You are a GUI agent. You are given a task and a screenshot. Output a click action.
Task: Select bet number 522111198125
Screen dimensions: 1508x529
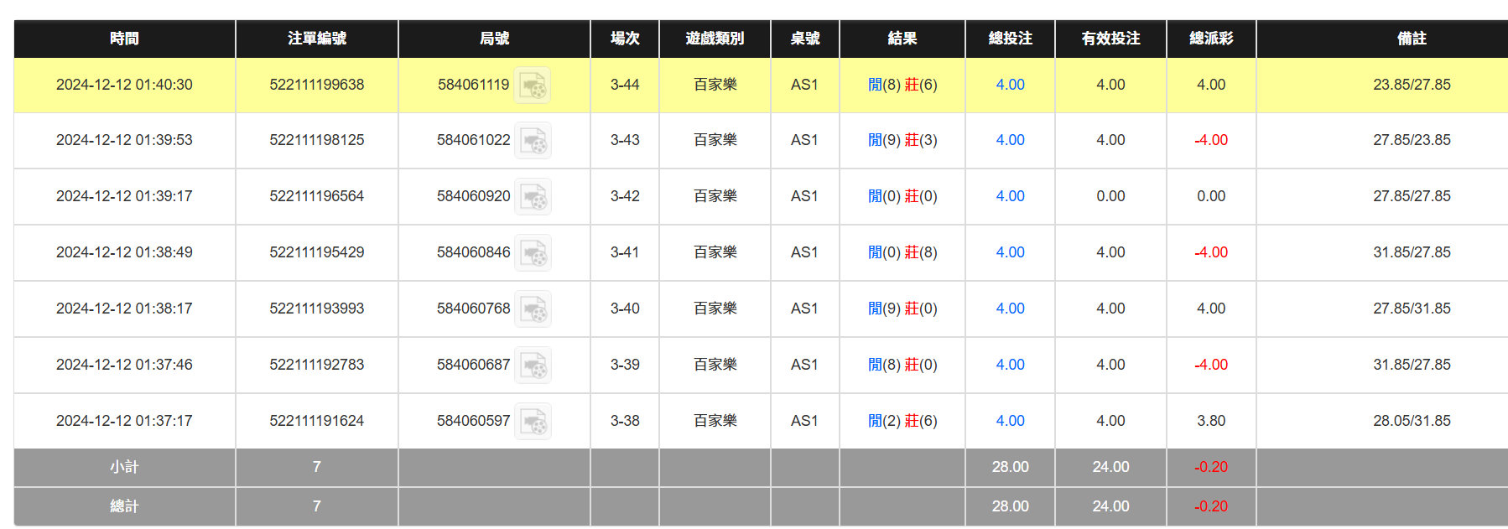(316, 140)
